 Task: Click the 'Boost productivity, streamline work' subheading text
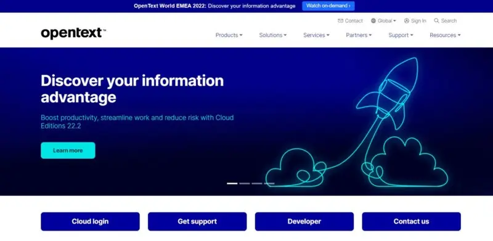[x=137, y=122]
